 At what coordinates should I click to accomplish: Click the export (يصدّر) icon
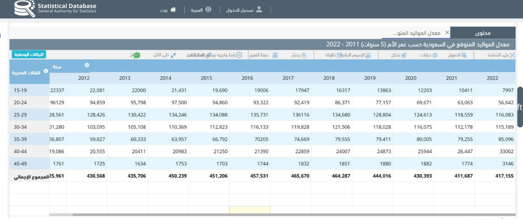304,55
